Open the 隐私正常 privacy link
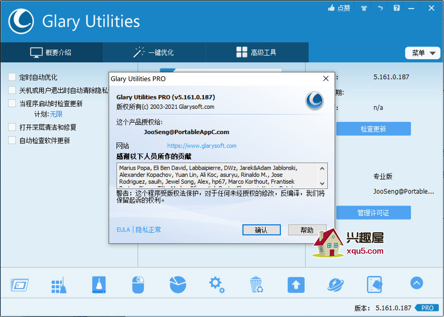Image resolution: width=444 pixels, height=317 pixels. click(x=148, y=230)
